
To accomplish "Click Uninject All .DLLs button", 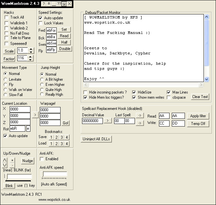I will point(96,139).
